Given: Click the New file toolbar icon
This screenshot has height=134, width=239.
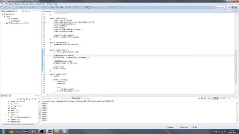Looking at the screenshot, I should (2, 7).
